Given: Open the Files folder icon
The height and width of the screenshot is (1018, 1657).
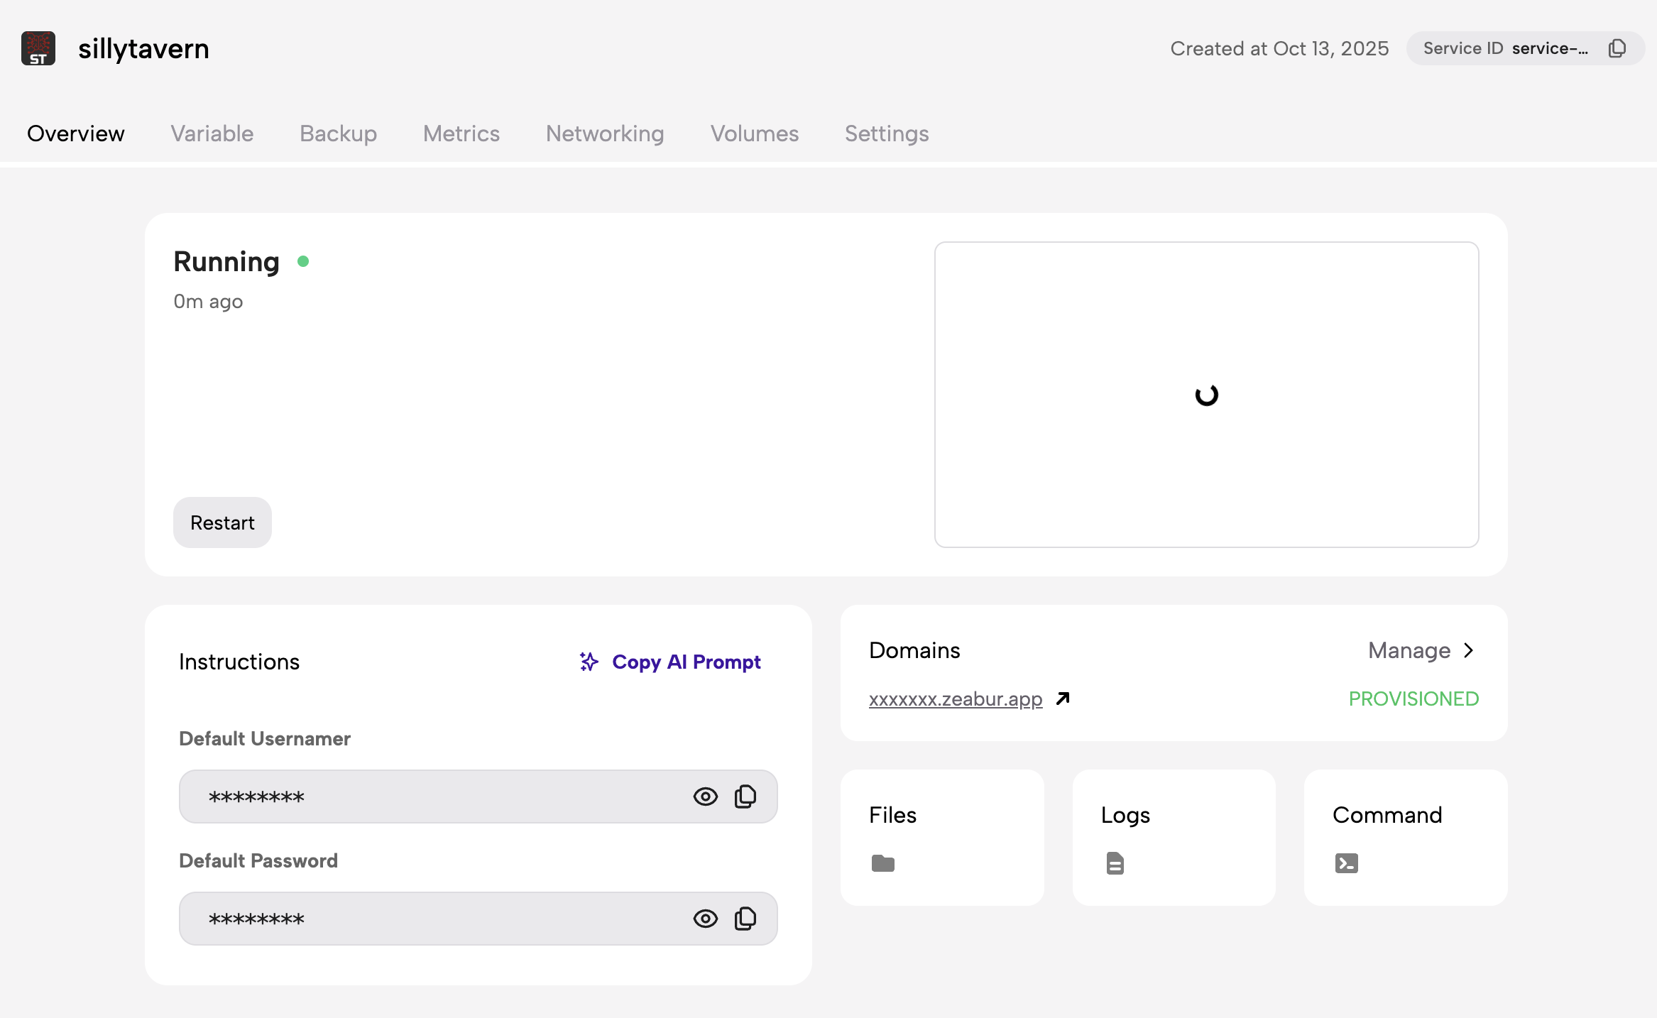Looking at the screenshot, I should (x=882, y=863).
